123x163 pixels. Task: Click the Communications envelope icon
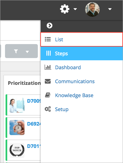pos(48,81)
